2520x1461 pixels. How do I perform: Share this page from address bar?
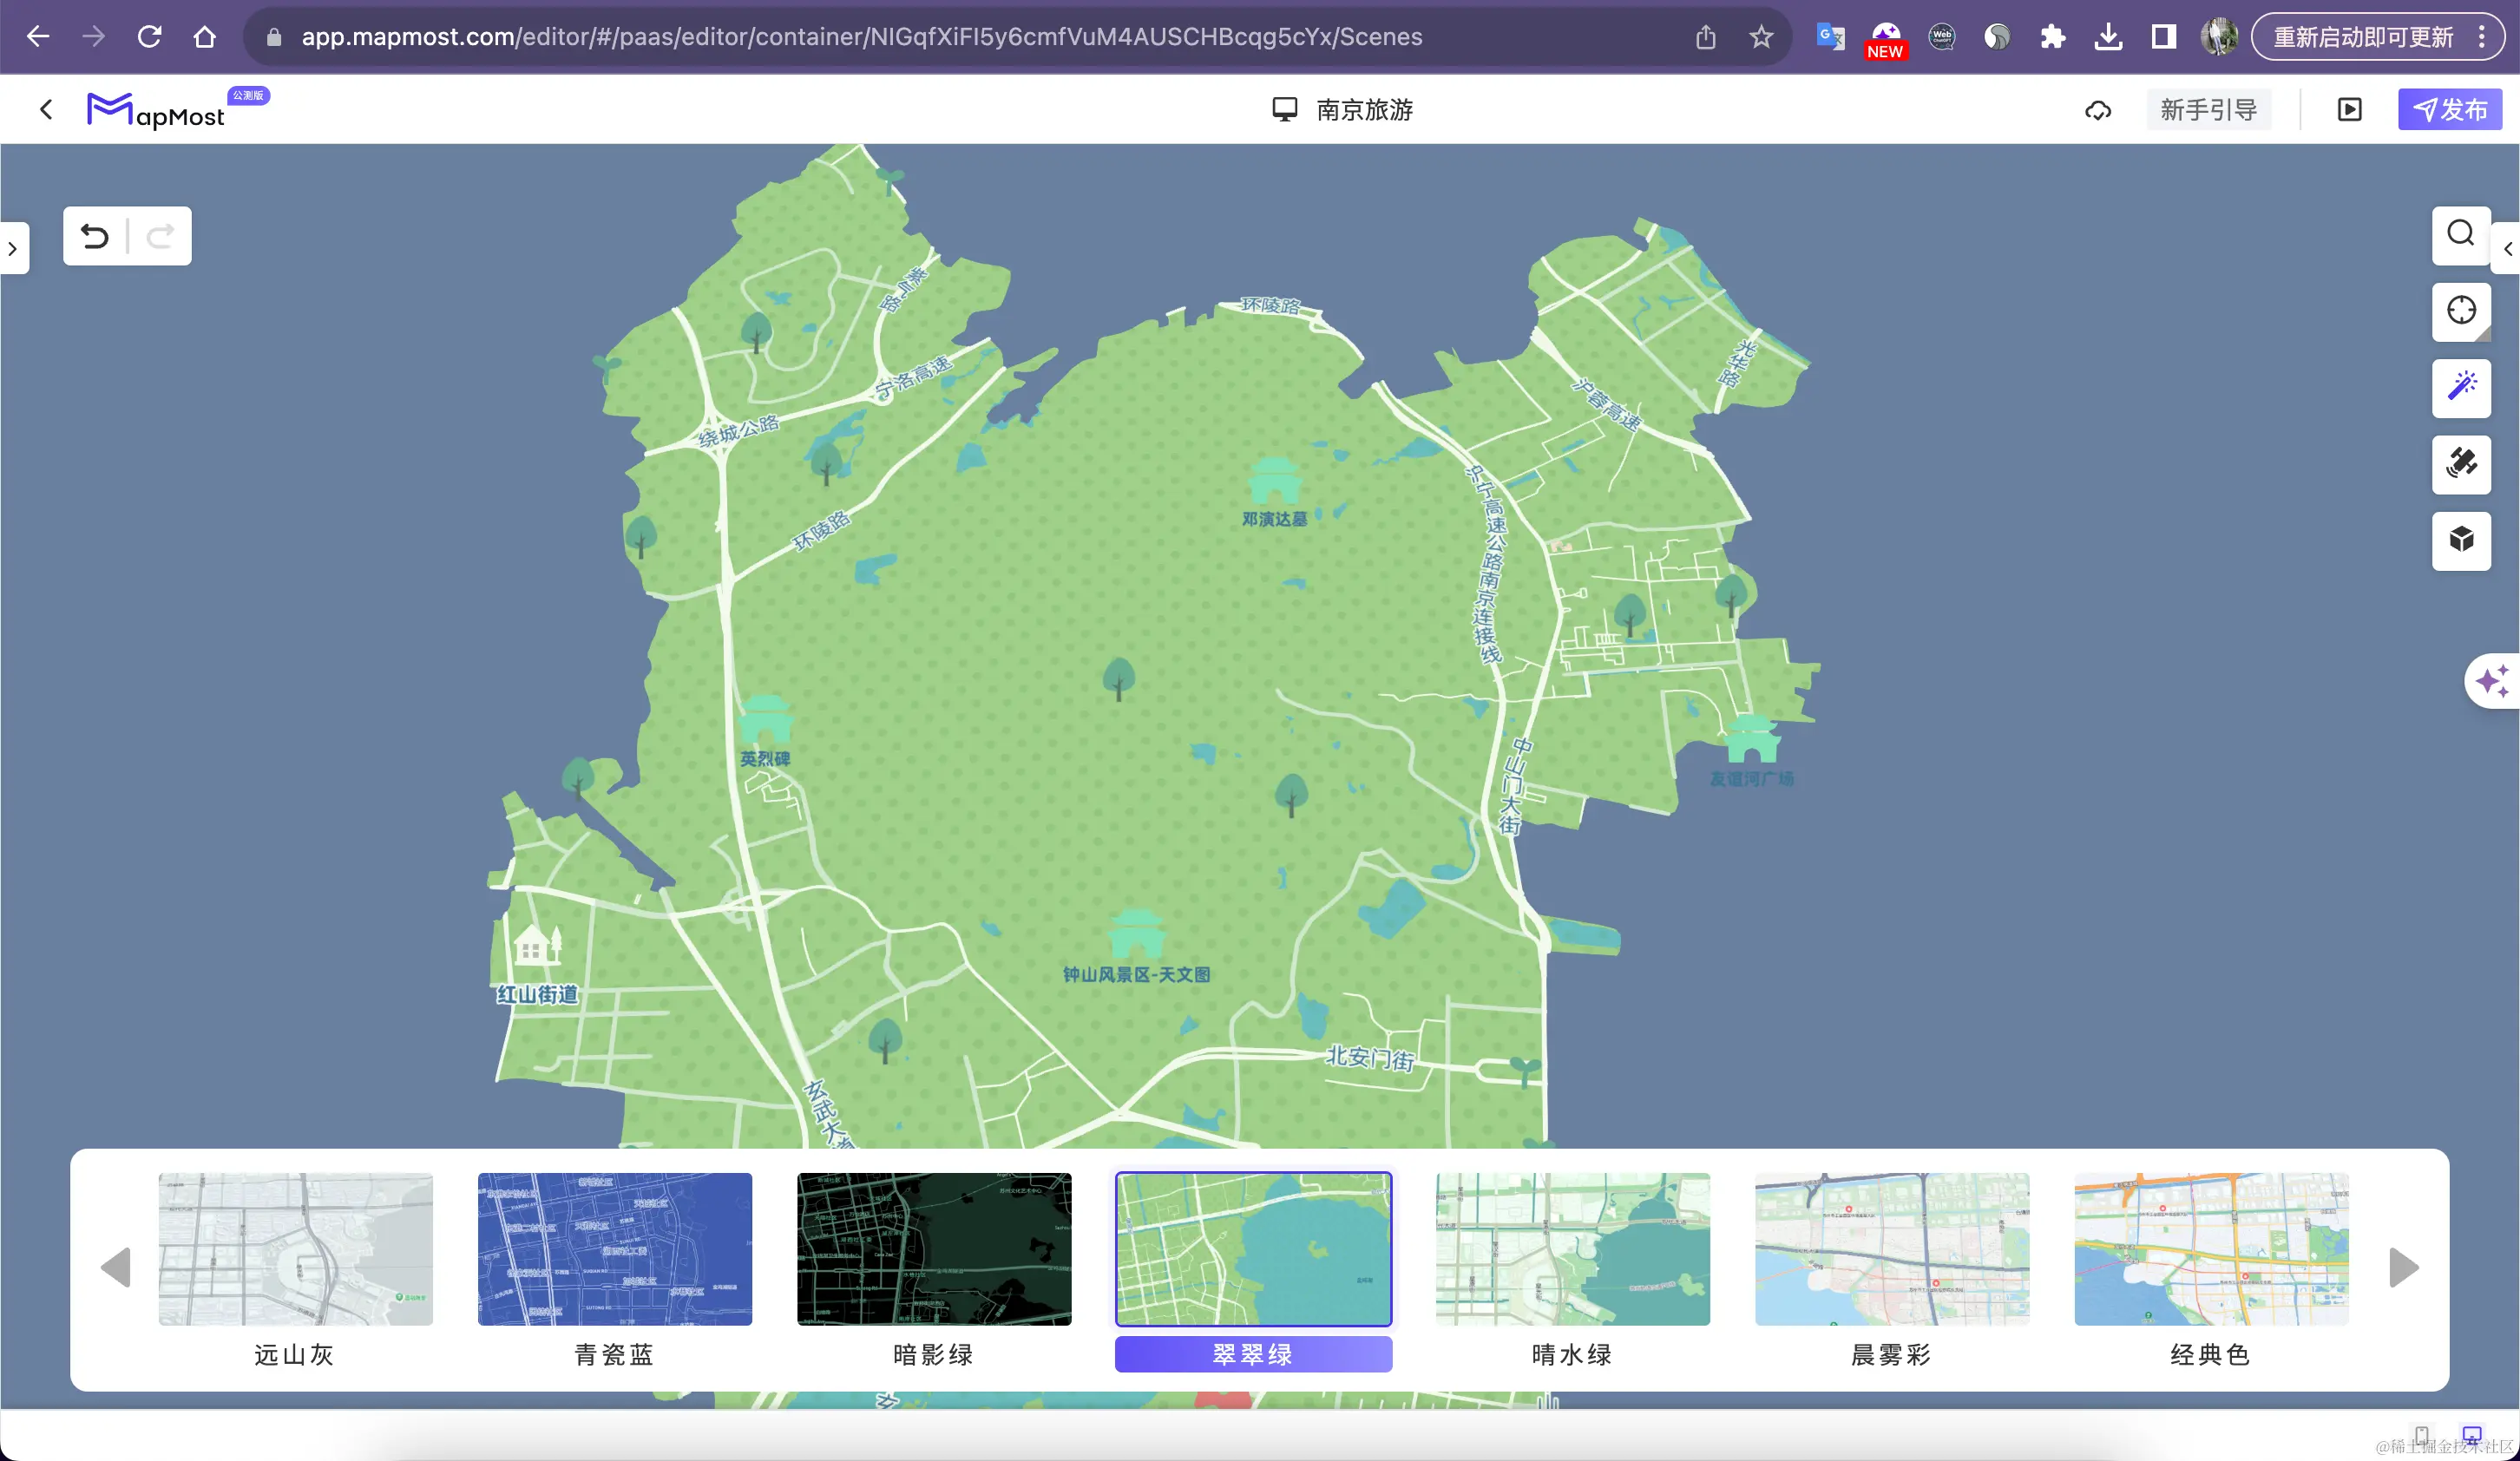[1705, 37]
